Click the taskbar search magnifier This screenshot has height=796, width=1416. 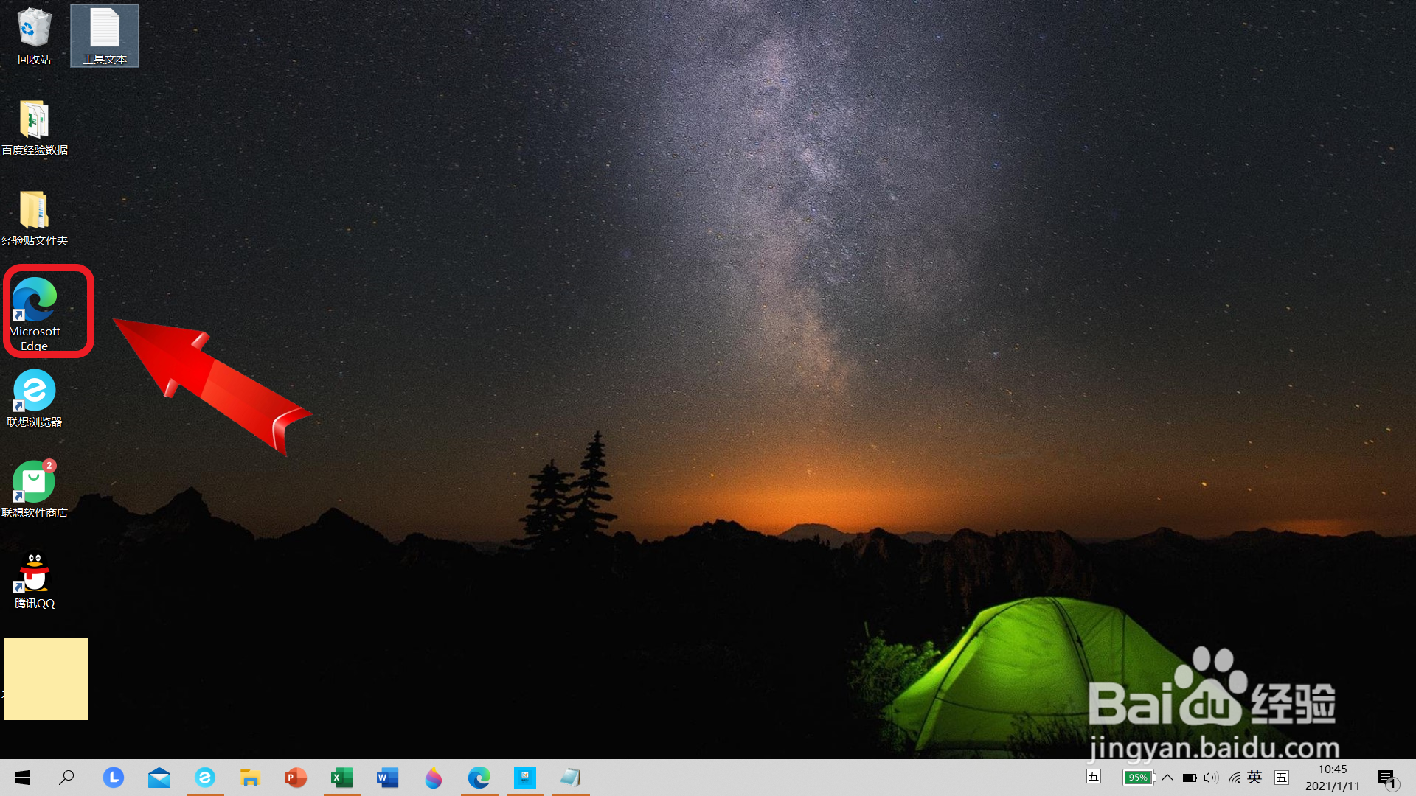66,778
